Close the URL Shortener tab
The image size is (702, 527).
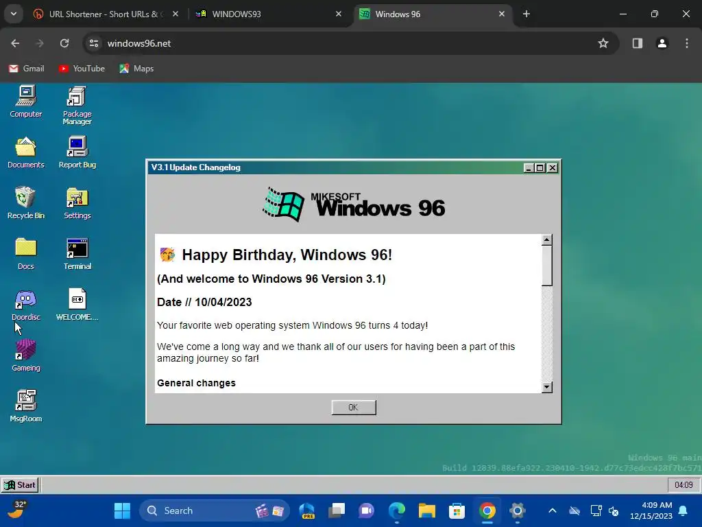[x=175, y=14]
